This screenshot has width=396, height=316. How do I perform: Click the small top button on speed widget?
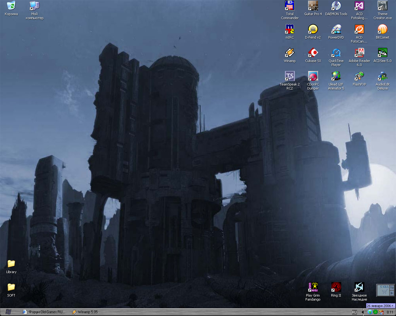(392, 287)
